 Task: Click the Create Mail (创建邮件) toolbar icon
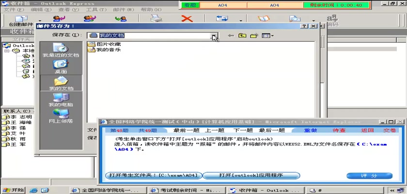21,21
